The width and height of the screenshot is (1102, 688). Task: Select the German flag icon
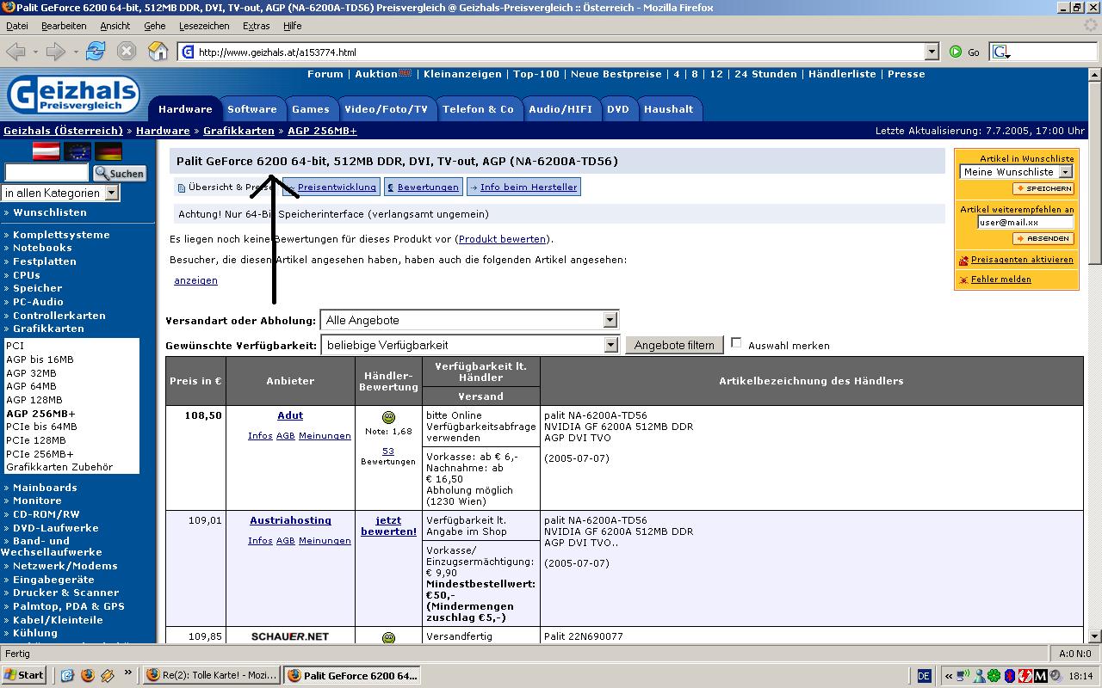click(108, 152)
